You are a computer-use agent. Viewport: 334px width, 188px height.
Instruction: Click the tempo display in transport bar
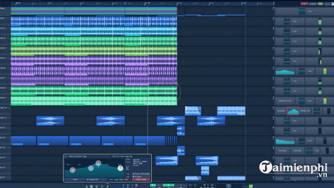(x=193, y=185)
